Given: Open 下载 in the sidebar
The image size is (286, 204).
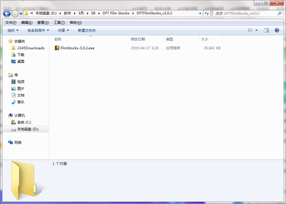Looking at the screenshot, I should click(x=21, y=55).
